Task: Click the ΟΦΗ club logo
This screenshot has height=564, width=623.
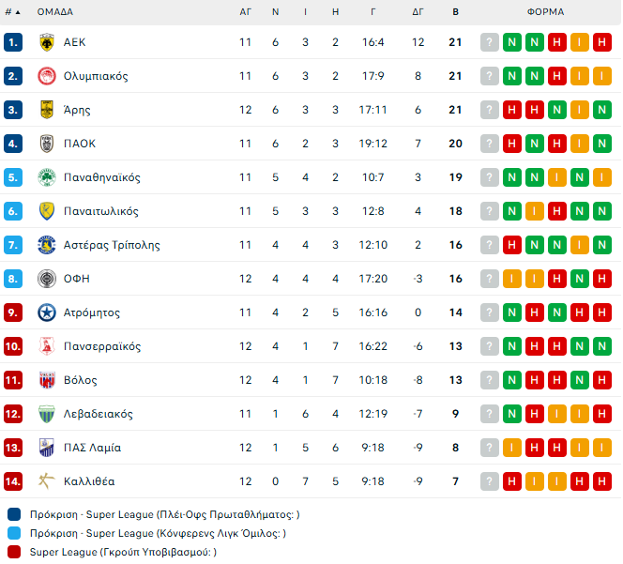Action: pyautogui.click(x=46, y=279)
